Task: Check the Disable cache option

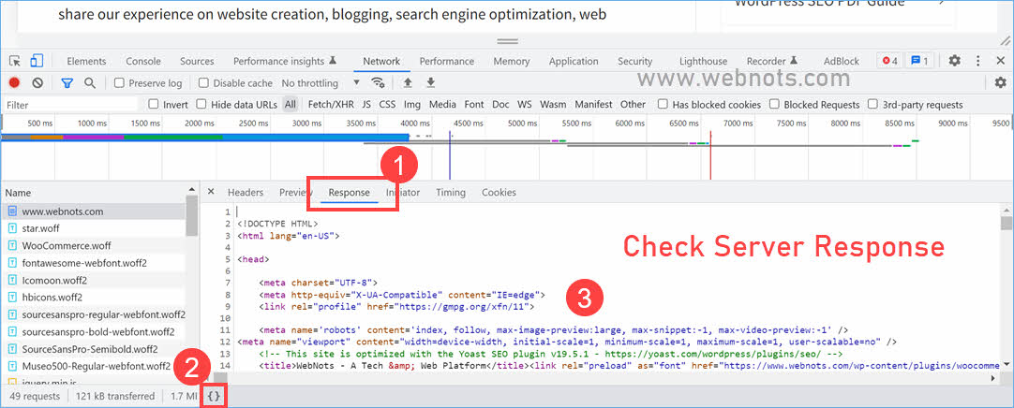Action: pyautogui.click(x=203, y=83)
